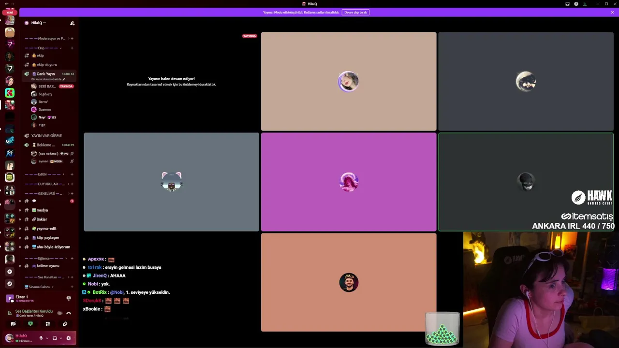Viewport: 619px width, 348px height.
Task: Open the headphone output options arrow
Action: 60,338
